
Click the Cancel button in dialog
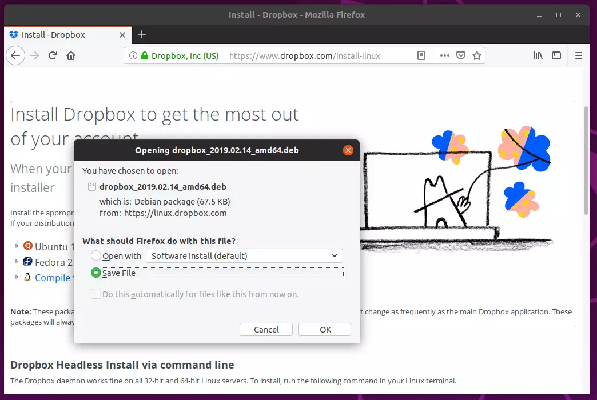[266, 330]
